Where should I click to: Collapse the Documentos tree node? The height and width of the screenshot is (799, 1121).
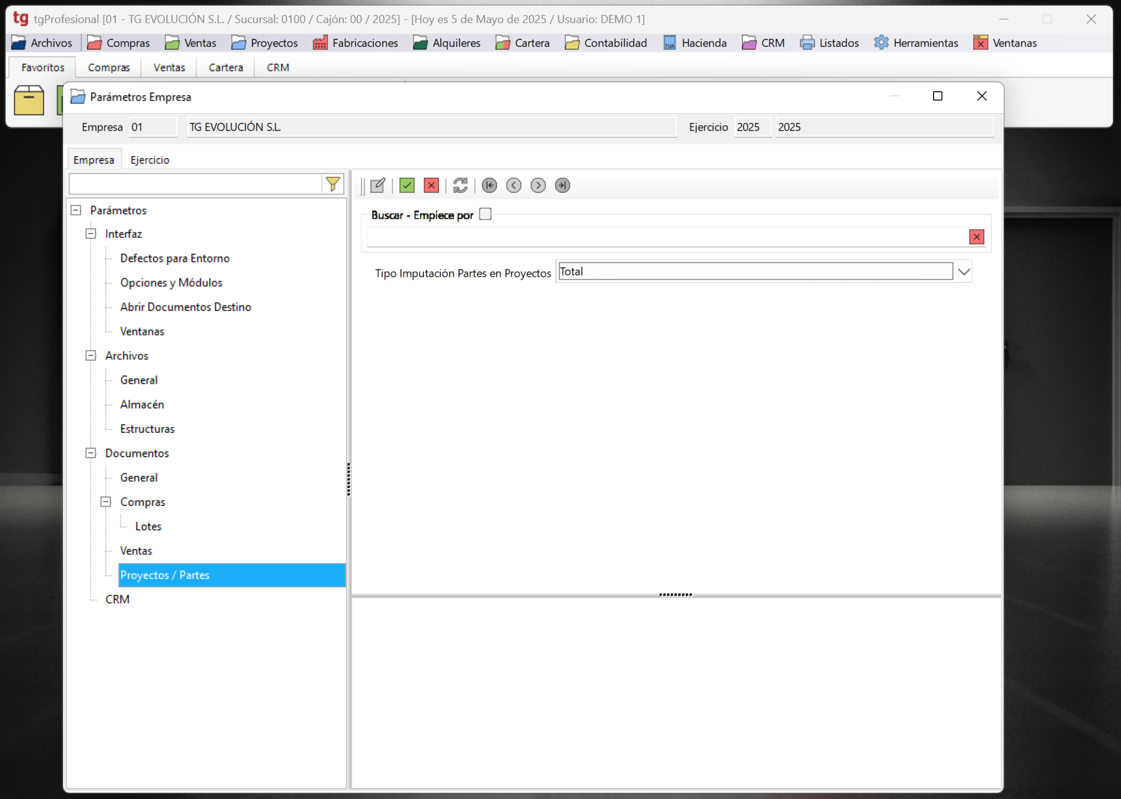coord(91,453)
